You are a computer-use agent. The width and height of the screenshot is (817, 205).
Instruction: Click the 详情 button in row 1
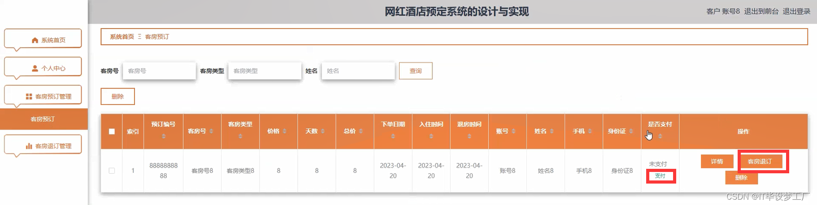(717, 161)
